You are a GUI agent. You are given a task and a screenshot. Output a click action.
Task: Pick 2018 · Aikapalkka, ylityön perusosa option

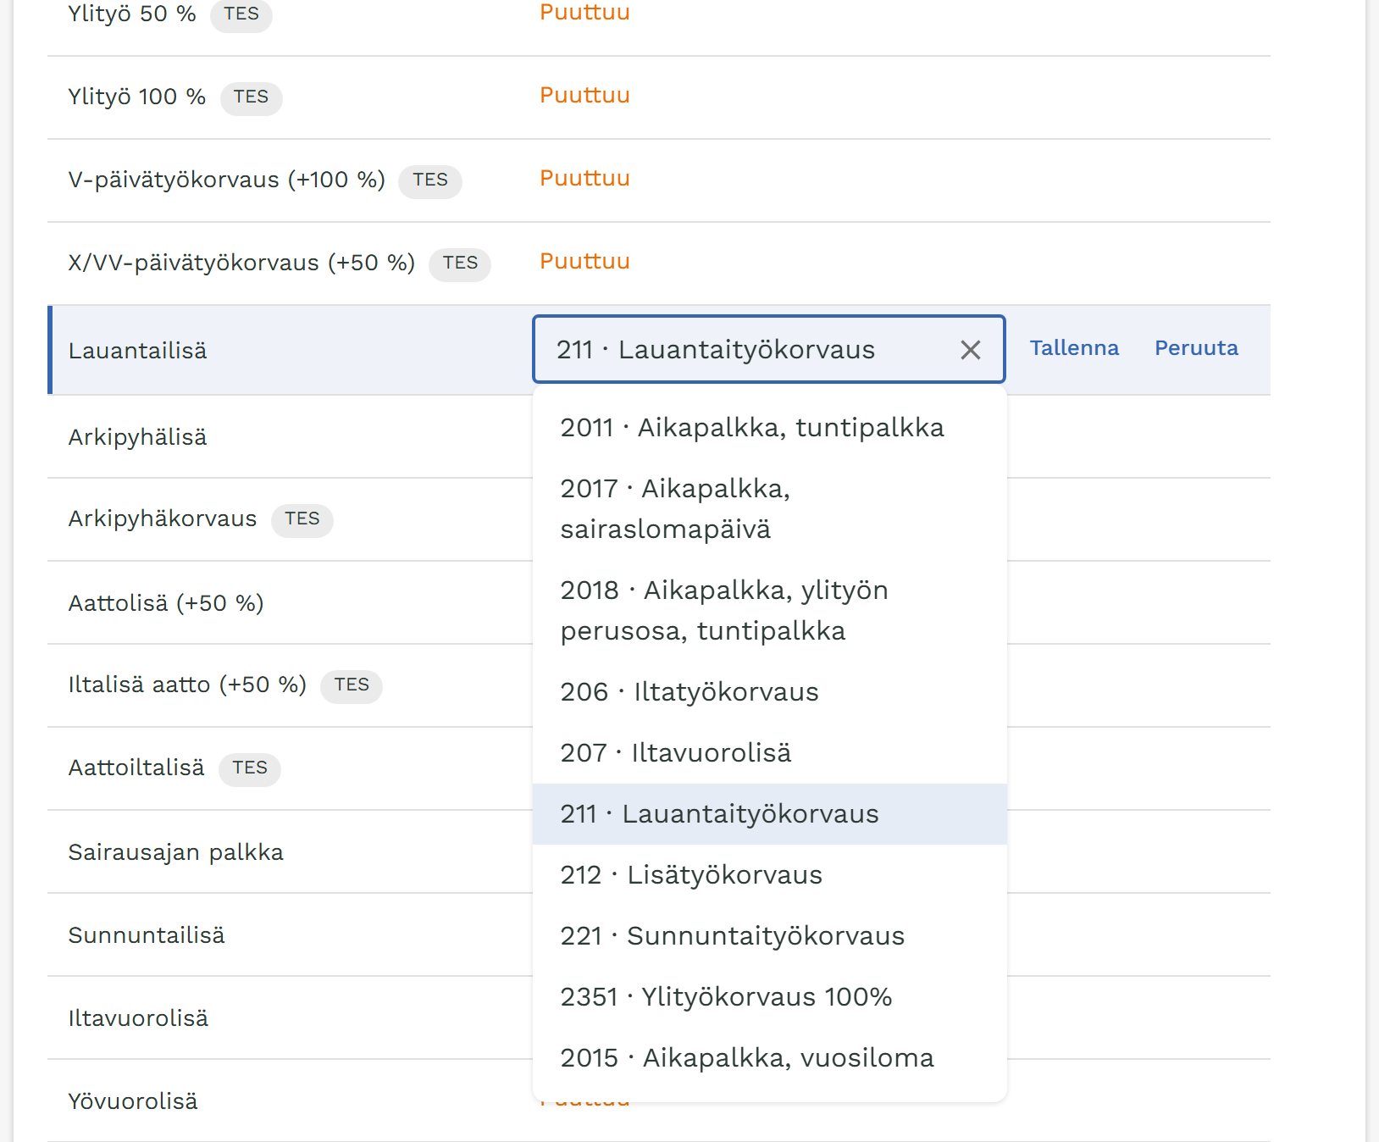tap(769, 611)
